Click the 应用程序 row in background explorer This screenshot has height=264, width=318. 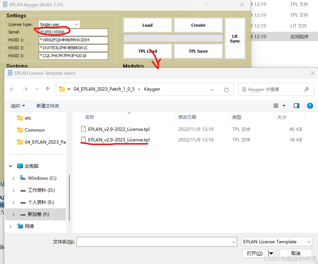pos(284,37)
